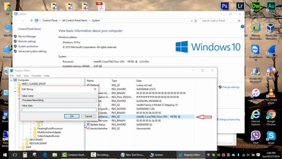282x159 pixels.
Task: Open the Favorites menu
Action: [37, 76]
